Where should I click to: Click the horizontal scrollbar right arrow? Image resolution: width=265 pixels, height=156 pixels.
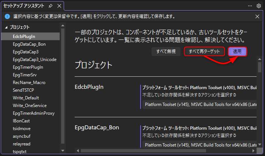pyautogui.click(x=252, y=151)
